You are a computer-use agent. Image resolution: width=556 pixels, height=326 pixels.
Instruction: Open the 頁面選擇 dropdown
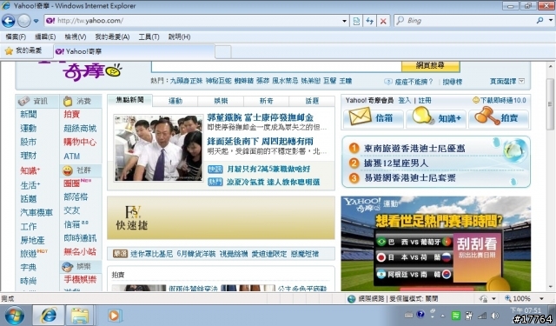tap(507, 81)
